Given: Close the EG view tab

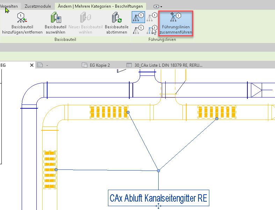Looking at the screenshot, I should [31, 65].
